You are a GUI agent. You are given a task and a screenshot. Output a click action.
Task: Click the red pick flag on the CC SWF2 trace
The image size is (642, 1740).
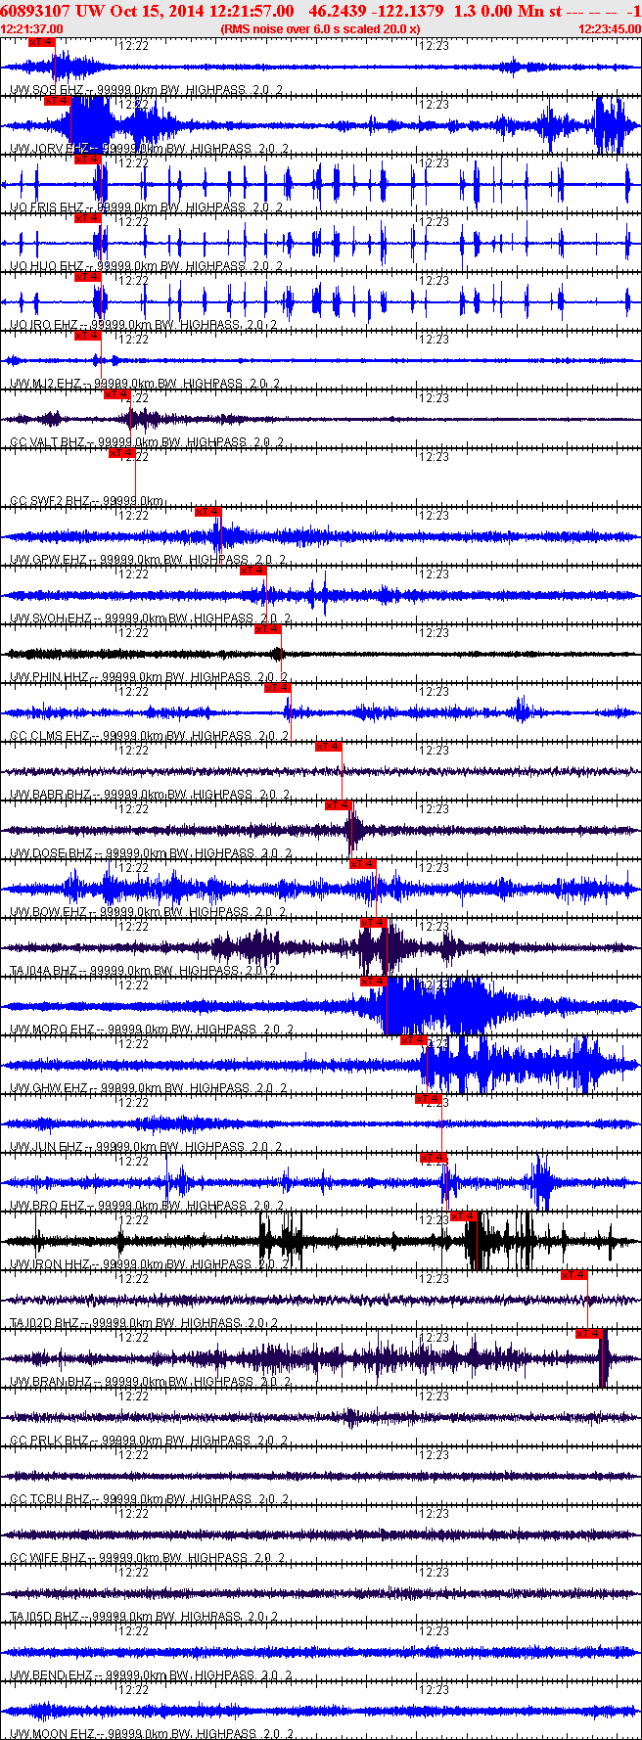122,453
